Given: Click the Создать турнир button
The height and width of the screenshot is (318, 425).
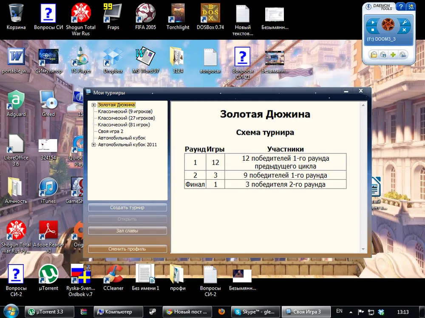Looking at the screenshot, I should 127,208.
